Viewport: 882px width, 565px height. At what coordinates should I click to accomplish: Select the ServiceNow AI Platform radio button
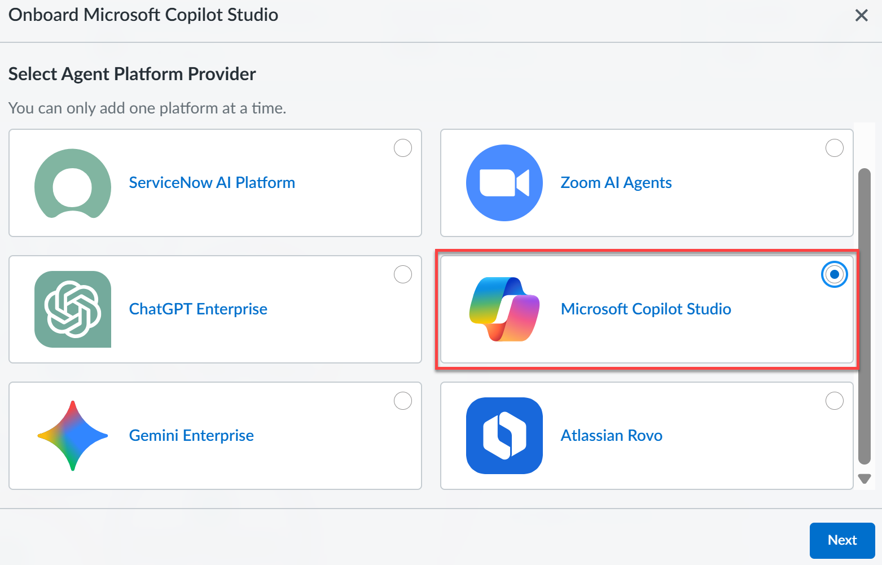tap(403, 148)
